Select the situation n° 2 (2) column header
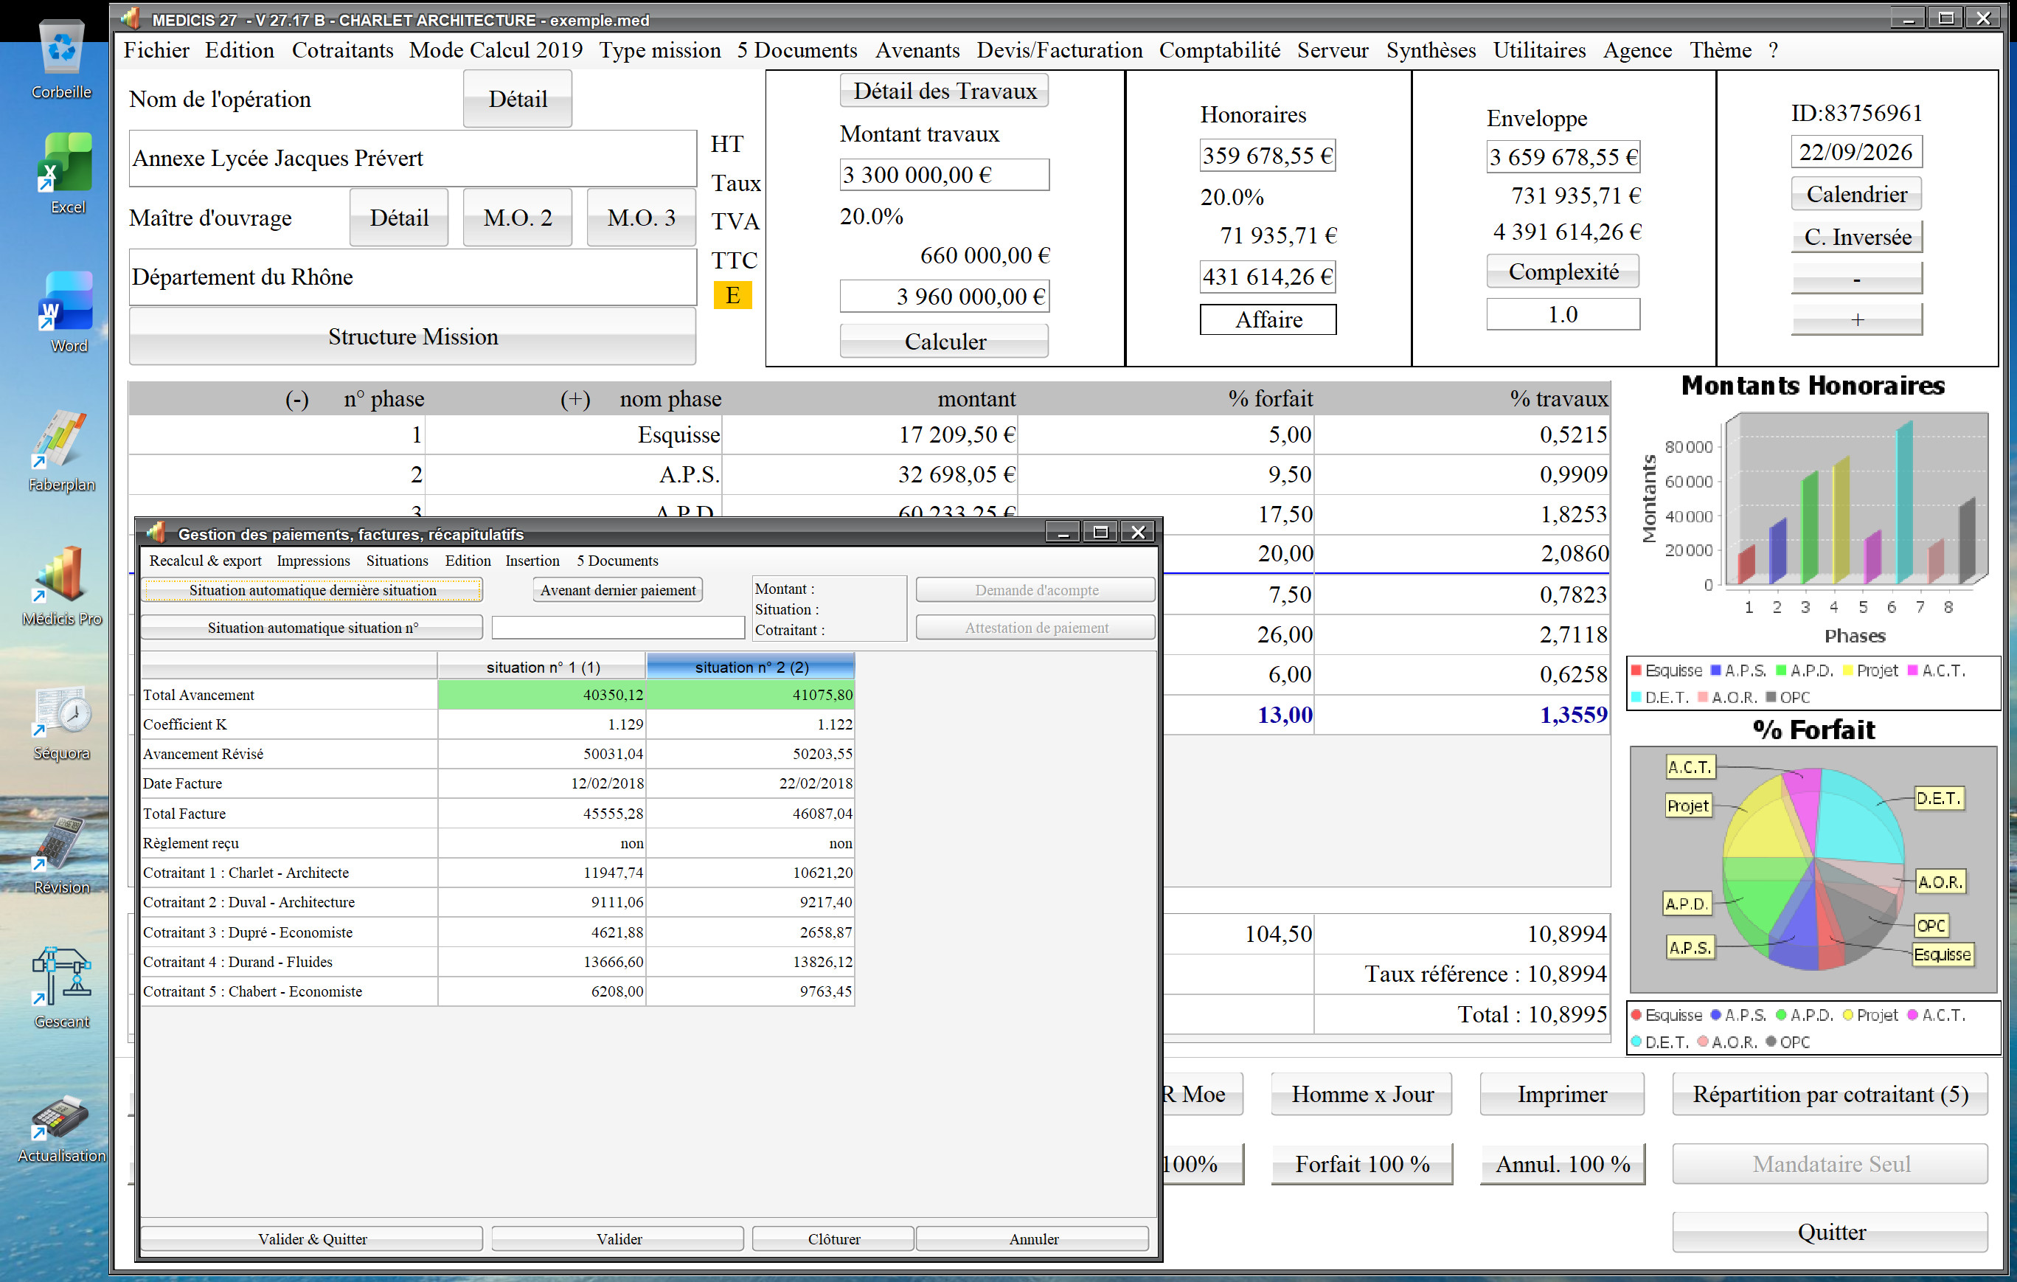Viewport: 2017px width, 1282px height. coord(751,667)
